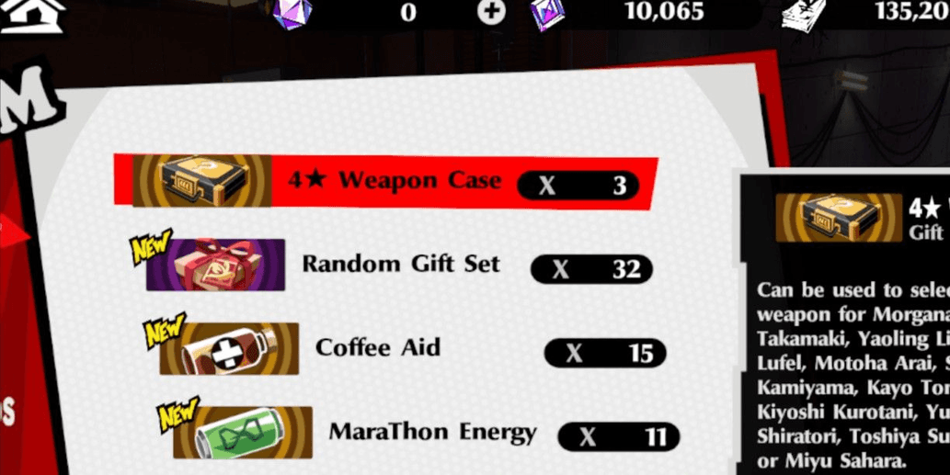The height and width of the screenshot is (475, 950).
Task: Tap the Coffee Aid bottle icon
Action: pos(229,348)
